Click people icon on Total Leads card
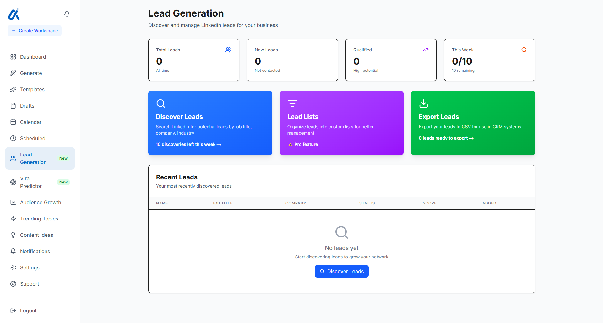This screenshot has width=603, height=323. point(228,50)
